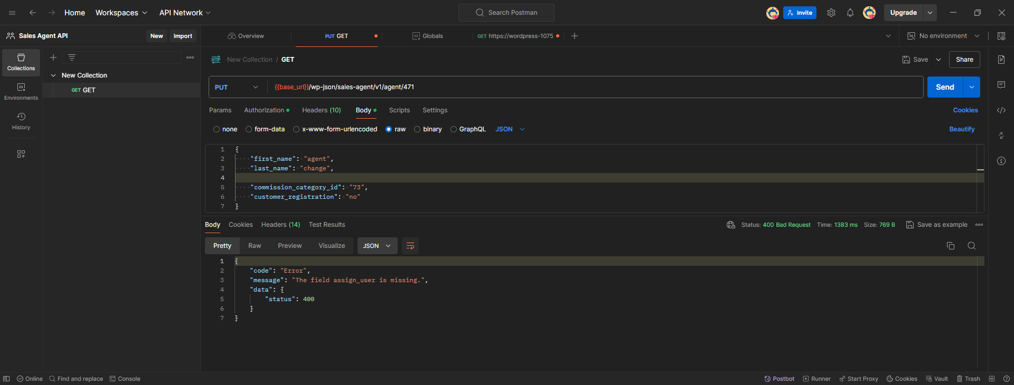Open the raw JSON format dropdown
Screen dimensions: 1014x385
coord(510,129)
